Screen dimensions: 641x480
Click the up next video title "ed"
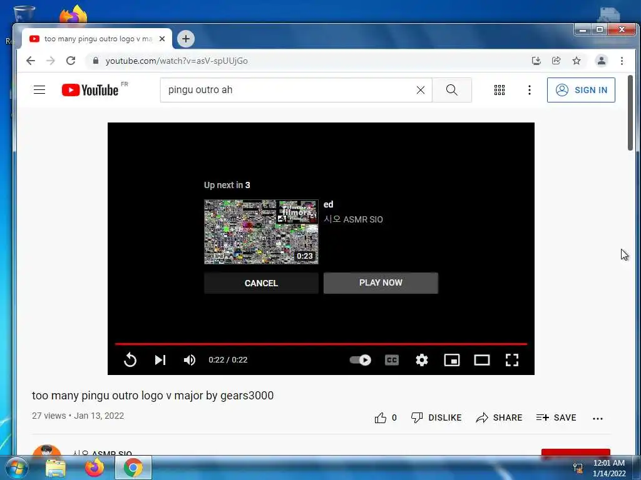tap(328, 204)
